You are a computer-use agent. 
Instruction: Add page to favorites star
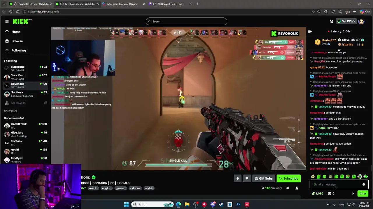pyautogui.click(x=319, y=12)
